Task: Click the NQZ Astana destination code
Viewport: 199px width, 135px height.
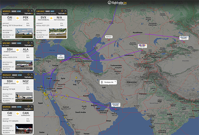Action: tap(26, 81)
